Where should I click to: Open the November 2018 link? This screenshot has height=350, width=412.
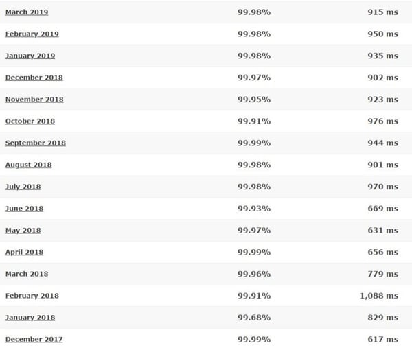34,100
